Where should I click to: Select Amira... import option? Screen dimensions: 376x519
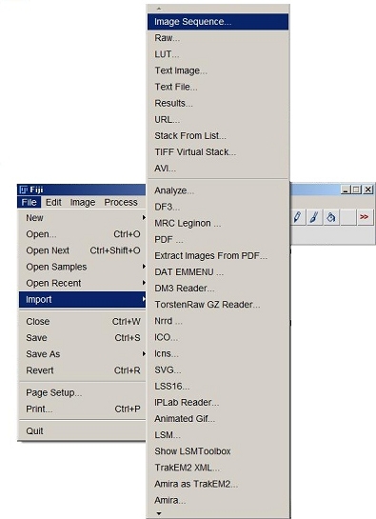pyautogui.click(x=218, y=500)
